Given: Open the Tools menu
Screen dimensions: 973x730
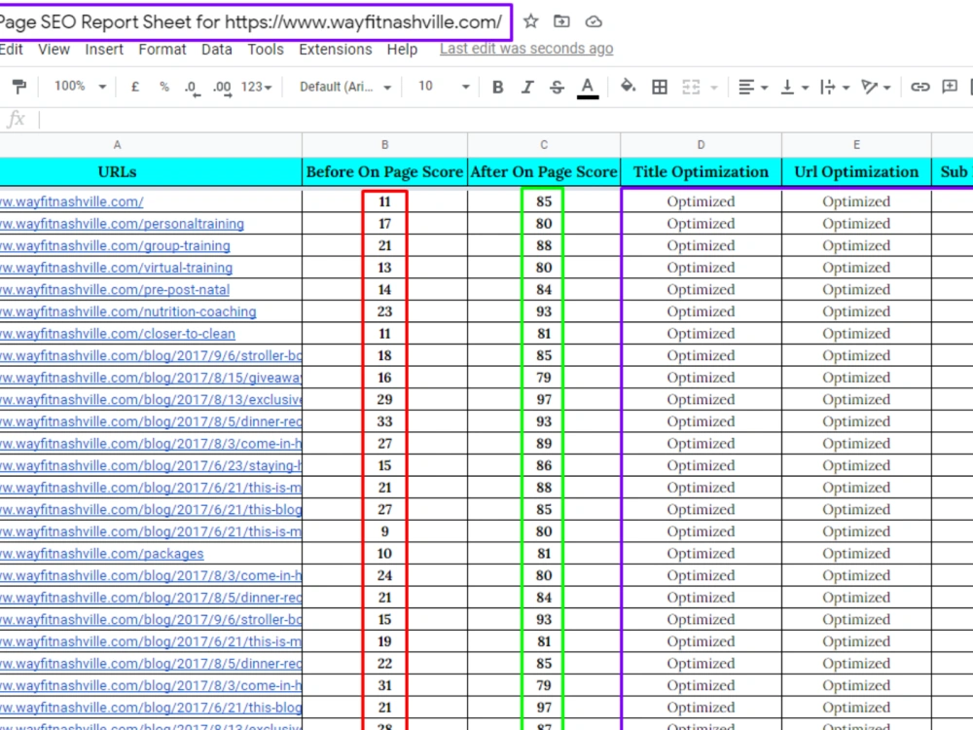Looking at the screenshot, I should click(x=266, y=49).
